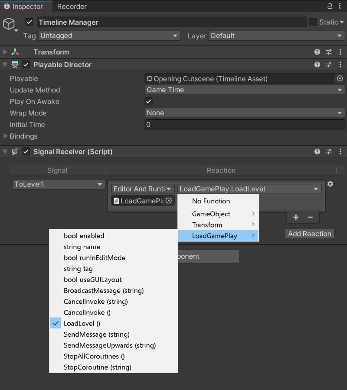Open the Wrap Mode dropdown
Image resolution: width=347 pixels, height=390 pixels.
coord(245,113)
